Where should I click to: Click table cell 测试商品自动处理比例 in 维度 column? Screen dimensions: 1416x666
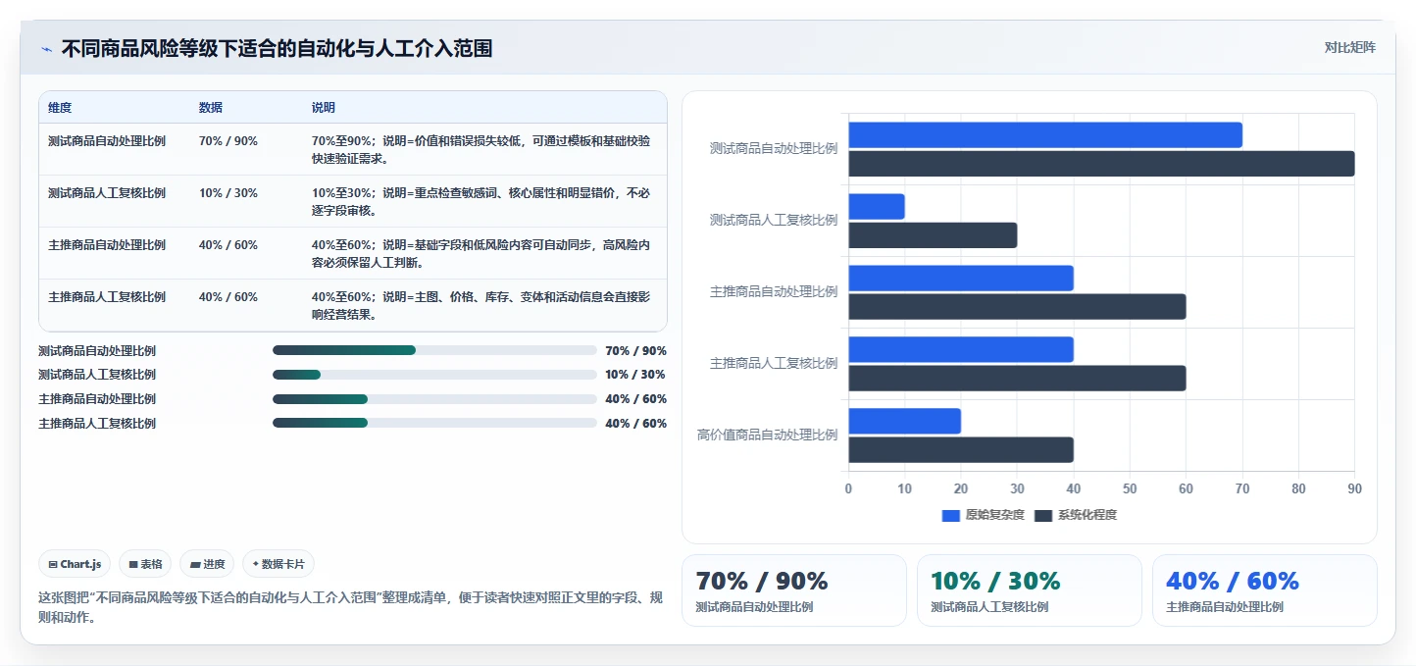[107, 141]
